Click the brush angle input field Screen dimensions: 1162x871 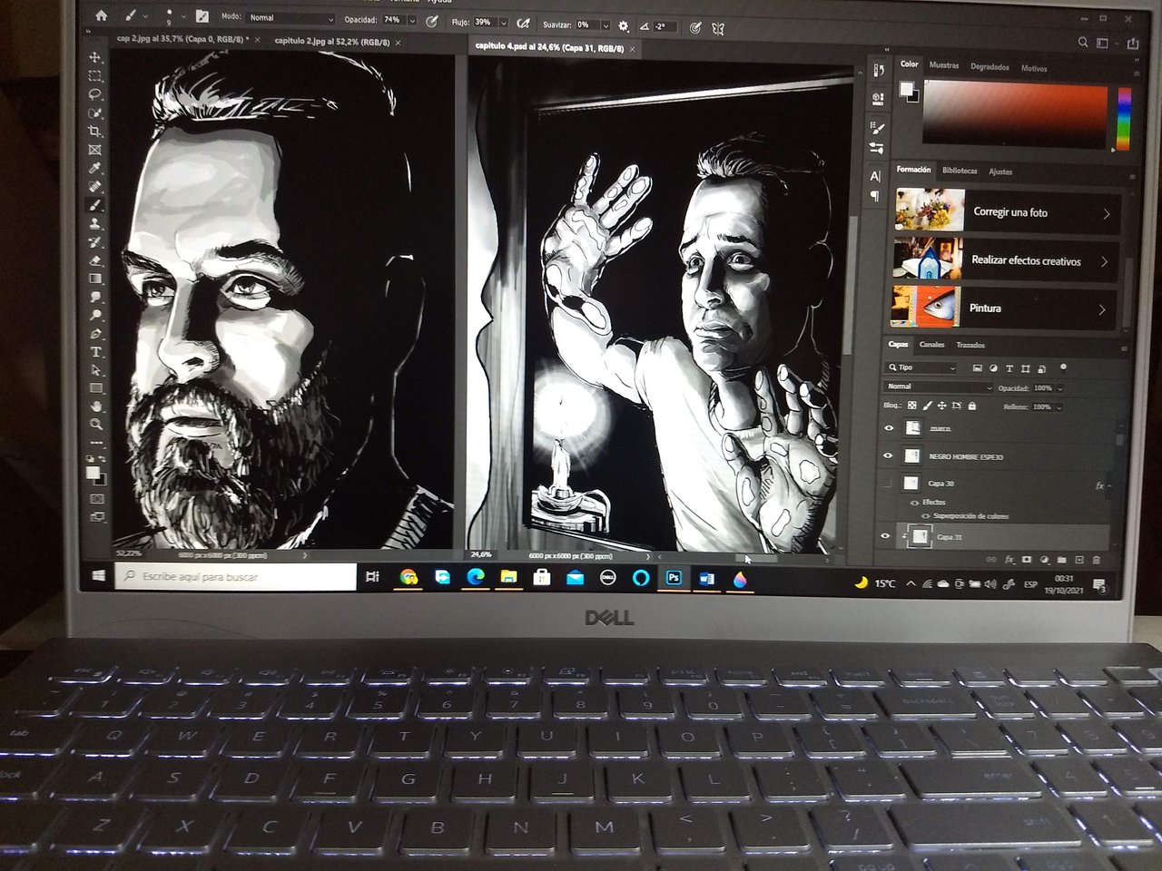pos(666,27)
